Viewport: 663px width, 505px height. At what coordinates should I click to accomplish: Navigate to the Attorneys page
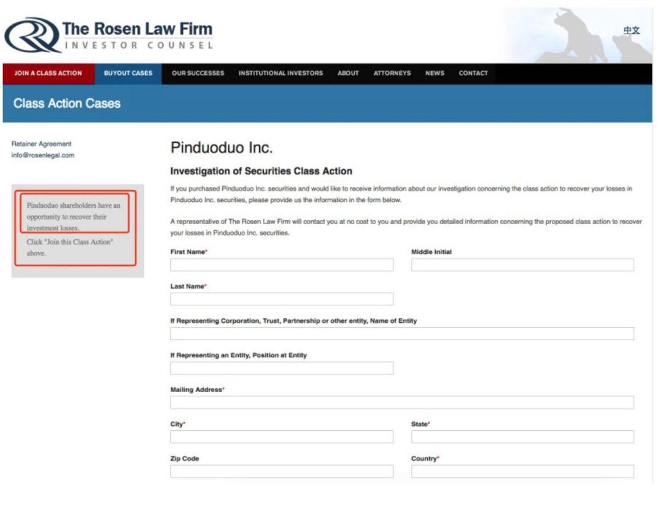pos(392,74)
